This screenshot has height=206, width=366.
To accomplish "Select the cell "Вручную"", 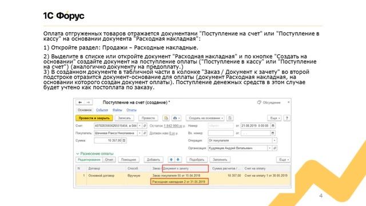I will click(x=134, y=176).
